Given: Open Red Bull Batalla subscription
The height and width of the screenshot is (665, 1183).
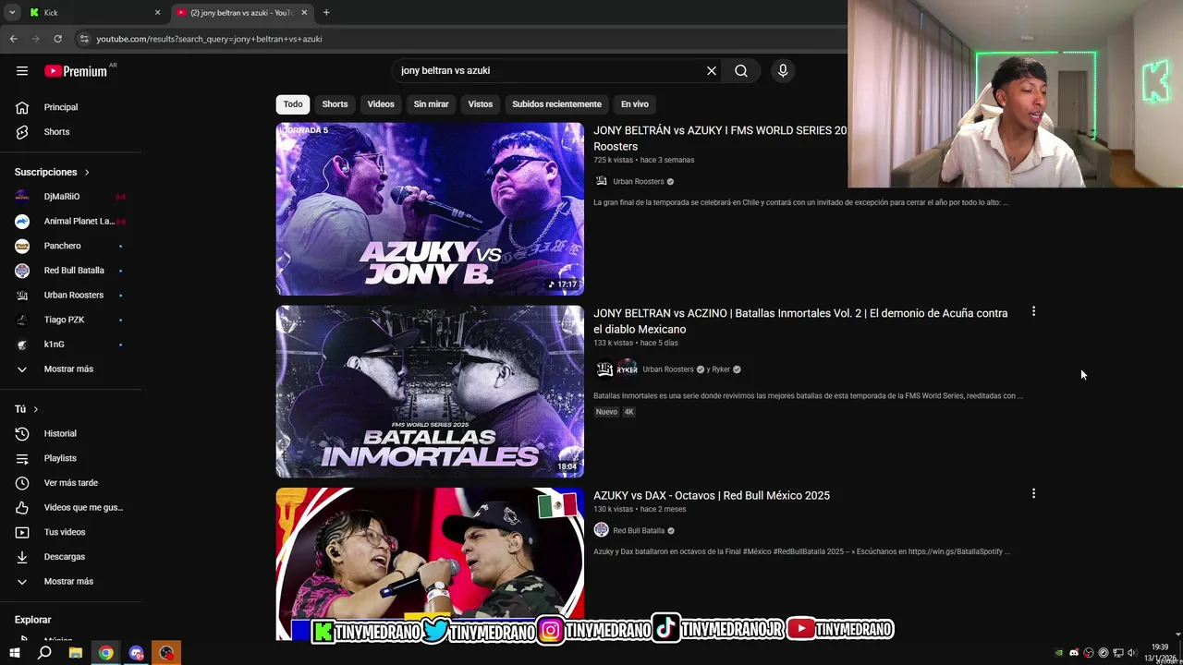Looking at the screenshot, I should 72,271.
